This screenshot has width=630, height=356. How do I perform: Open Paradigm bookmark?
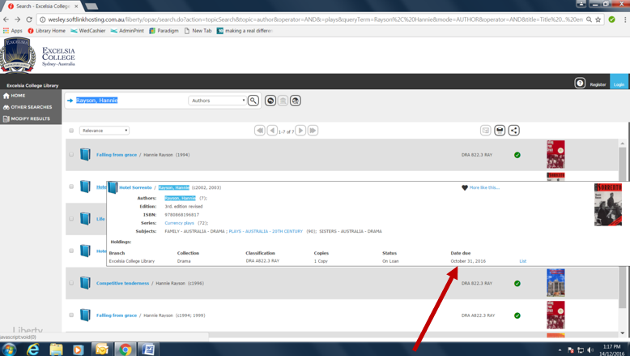164,31
